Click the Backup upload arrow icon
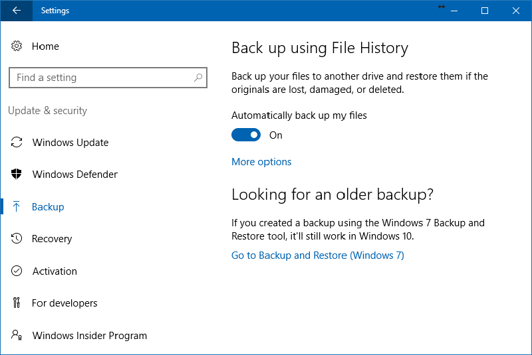The height and width of the screenshot is (355, 532). pyautogui.click(x=17, y=207)
